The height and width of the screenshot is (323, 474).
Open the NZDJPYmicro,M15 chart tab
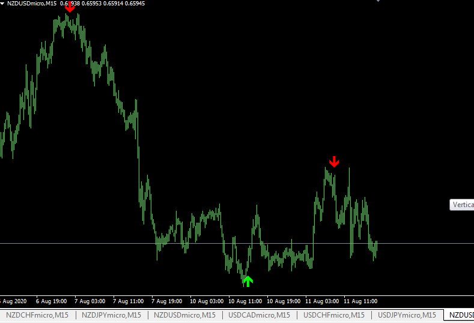click(111, 315)
